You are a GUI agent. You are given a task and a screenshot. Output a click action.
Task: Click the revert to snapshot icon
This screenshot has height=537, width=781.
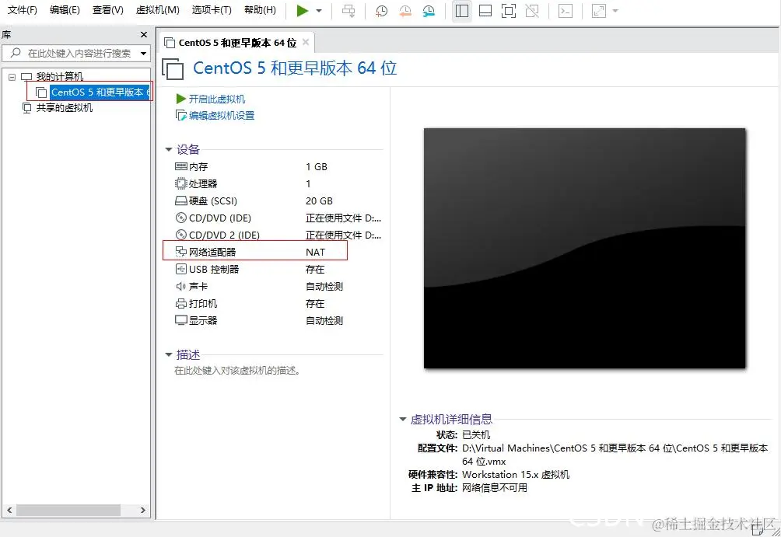405,11
